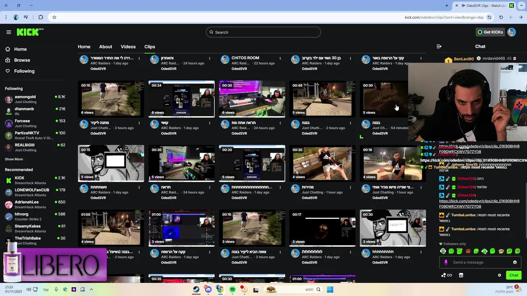The image size is (527, 296).
Task: Click the KICK logo
Action: point(30,32)
